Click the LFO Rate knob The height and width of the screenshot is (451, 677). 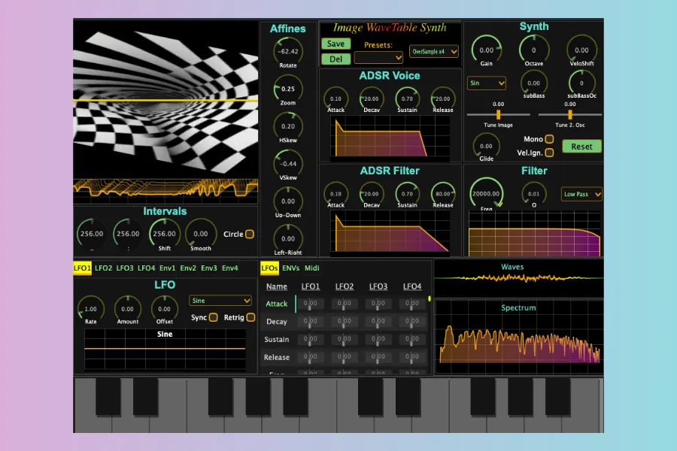[x=91, y=308]
